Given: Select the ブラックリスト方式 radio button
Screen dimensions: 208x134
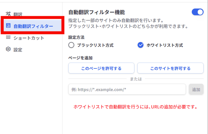Looking at the screenshot, I should (71, 45).
